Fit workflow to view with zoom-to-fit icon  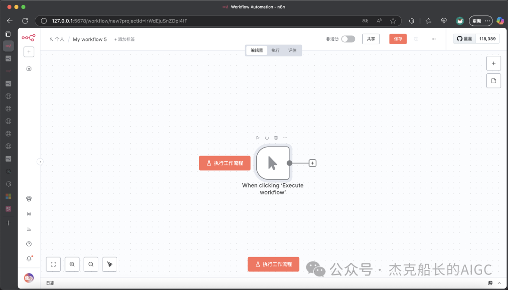pos(54,264)
